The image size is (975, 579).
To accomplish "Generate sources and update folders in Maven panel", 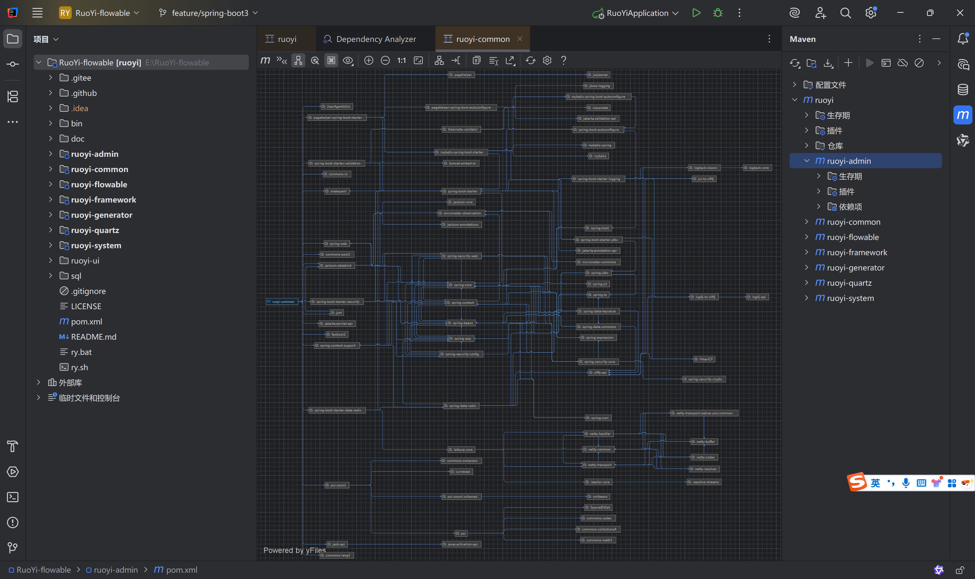I will 812,63.
